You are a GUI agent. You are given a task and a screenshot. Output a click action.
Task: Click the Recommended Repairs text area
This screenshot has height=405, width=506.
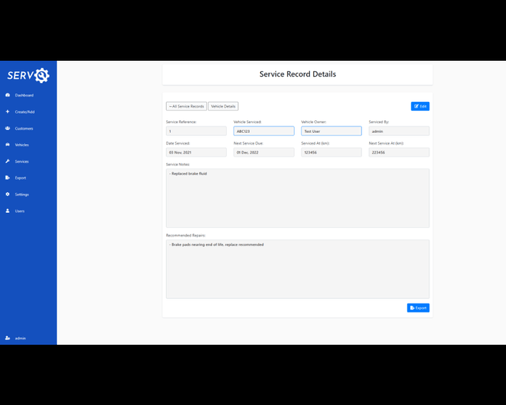297,269
